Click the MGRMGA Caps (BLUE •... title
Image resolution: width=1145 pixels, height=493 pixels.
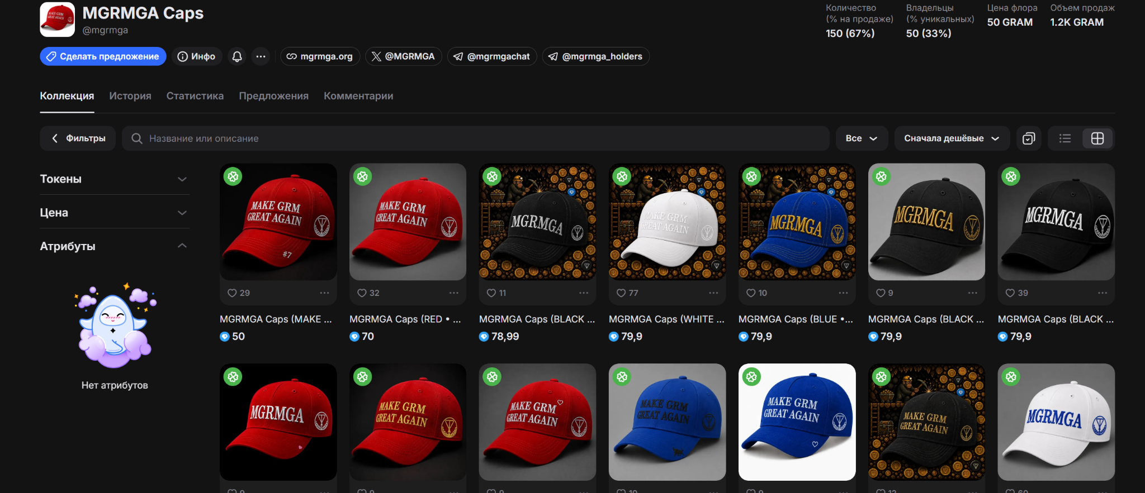pos(796,319)
